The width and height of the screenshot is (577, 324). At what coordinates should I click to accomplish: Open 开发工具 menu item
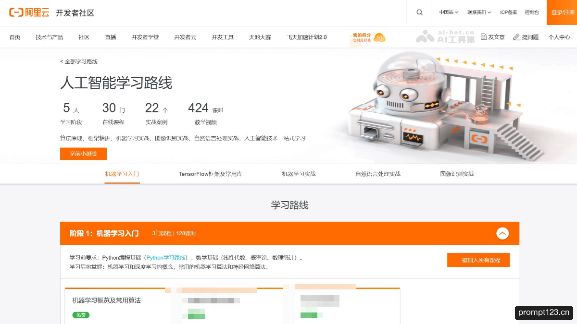[x=223, y=37]
